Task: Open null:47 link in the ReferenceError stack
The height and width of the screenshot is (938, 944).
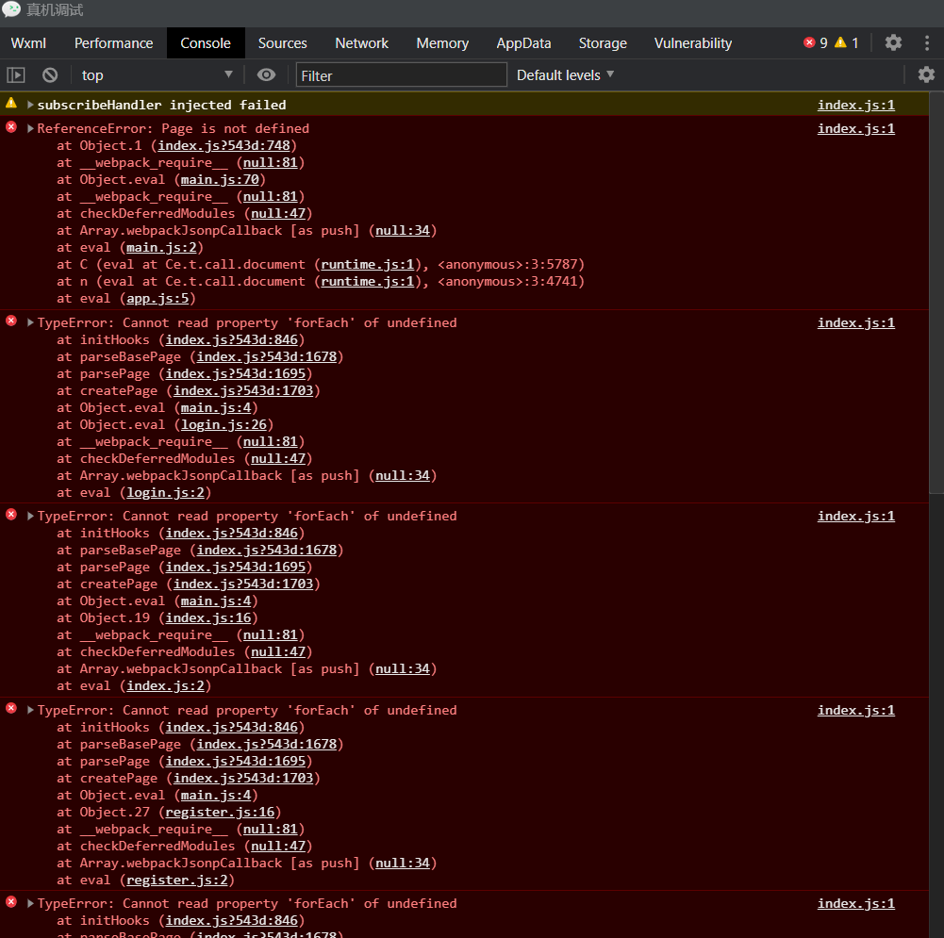Action: tap(278, 214)
